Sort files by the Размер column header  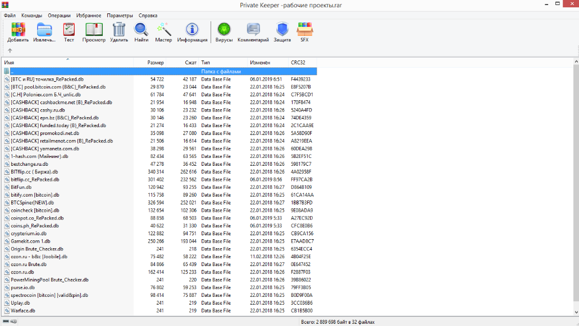(156, 63)
